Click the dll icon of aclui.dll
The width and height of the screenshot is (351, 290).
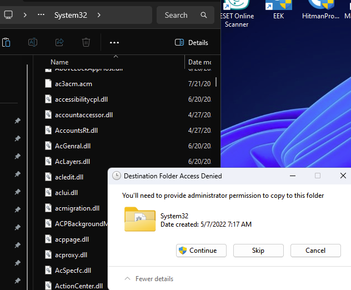coord(48,192)
